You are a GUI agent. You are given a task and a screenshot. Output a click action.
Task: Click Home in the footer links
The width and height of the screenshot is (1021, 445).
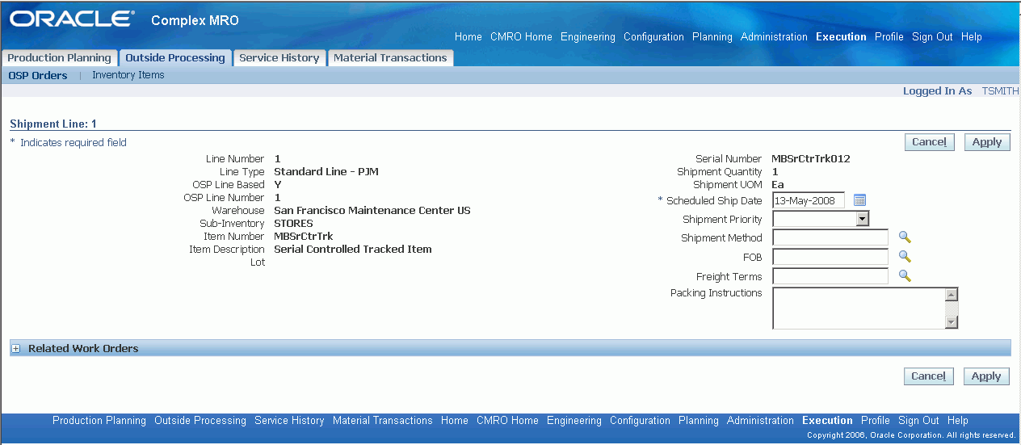(x=455, y=421)
